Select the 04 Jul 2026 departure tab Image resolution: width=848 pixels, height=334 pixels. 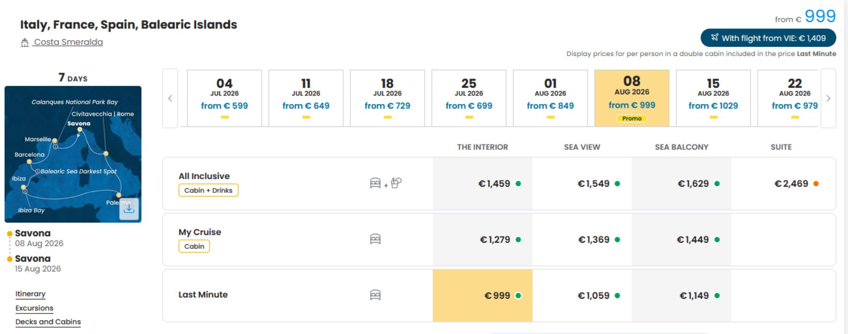click(x=224, y=98)
